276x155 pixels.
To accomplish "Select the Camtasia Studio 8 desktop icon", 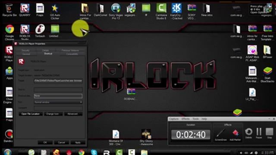I will pyautogui.click(x=161, y=11).
